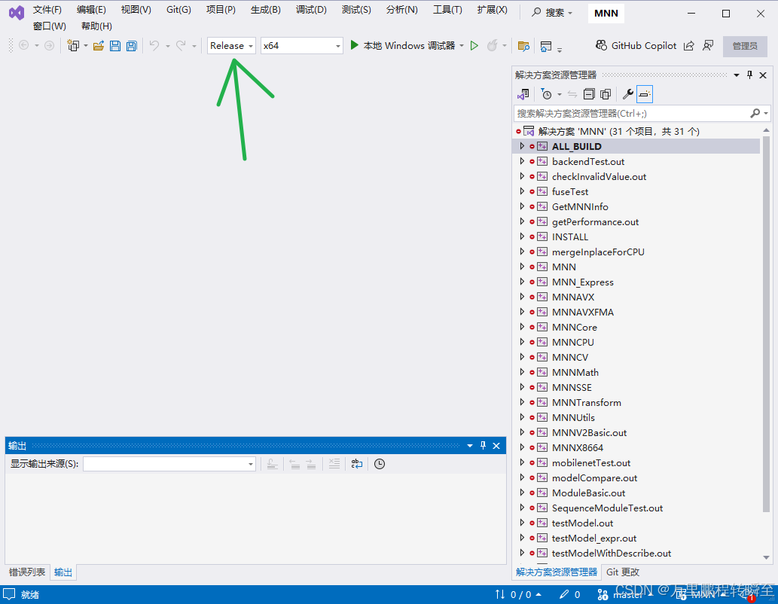
Task: Open the 工具(T) tools menu
Action: pos(447,10)
